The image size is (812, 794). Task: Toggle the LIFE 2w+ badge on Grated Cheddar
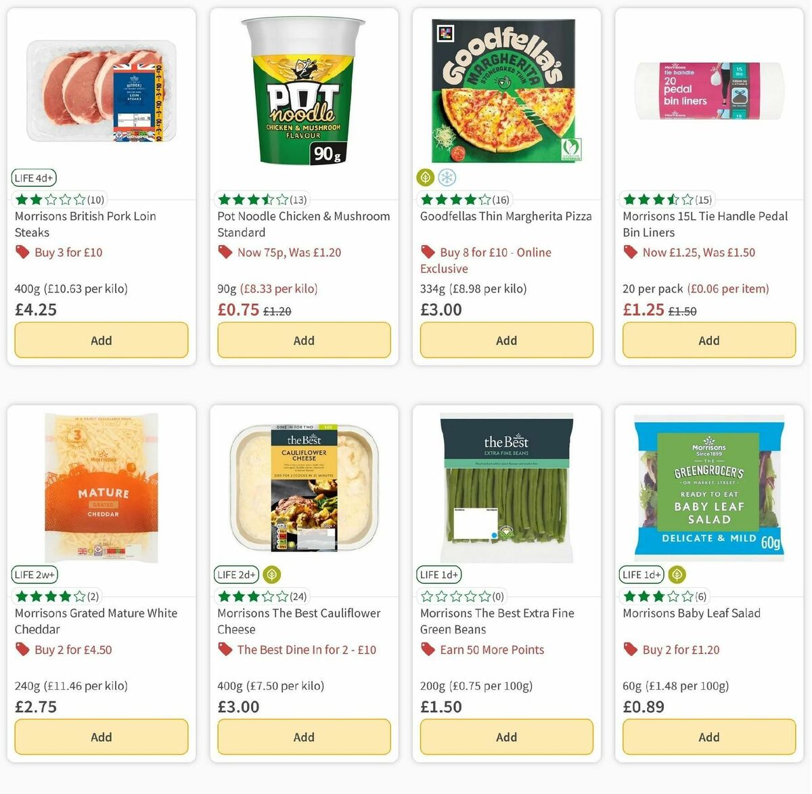[35, 574]
